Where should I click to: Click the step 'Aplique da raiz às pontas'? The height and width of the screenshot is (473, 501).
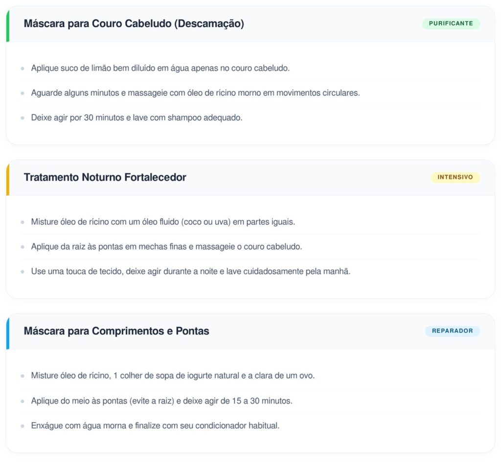coord(166,246)
